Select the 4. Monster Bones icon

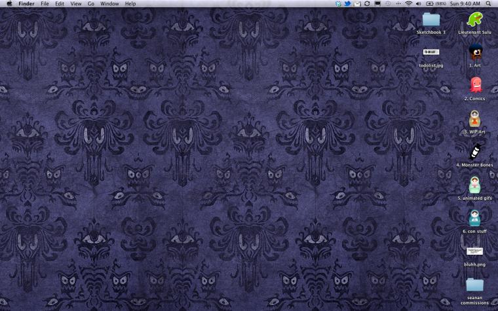click(x=475, y=151)
